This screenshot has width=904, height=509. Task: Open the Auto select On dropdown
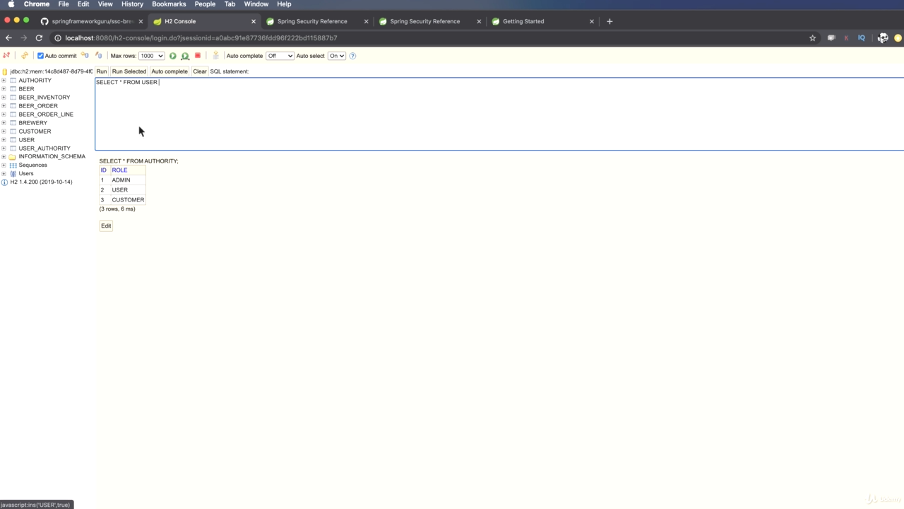coord(336,56)
